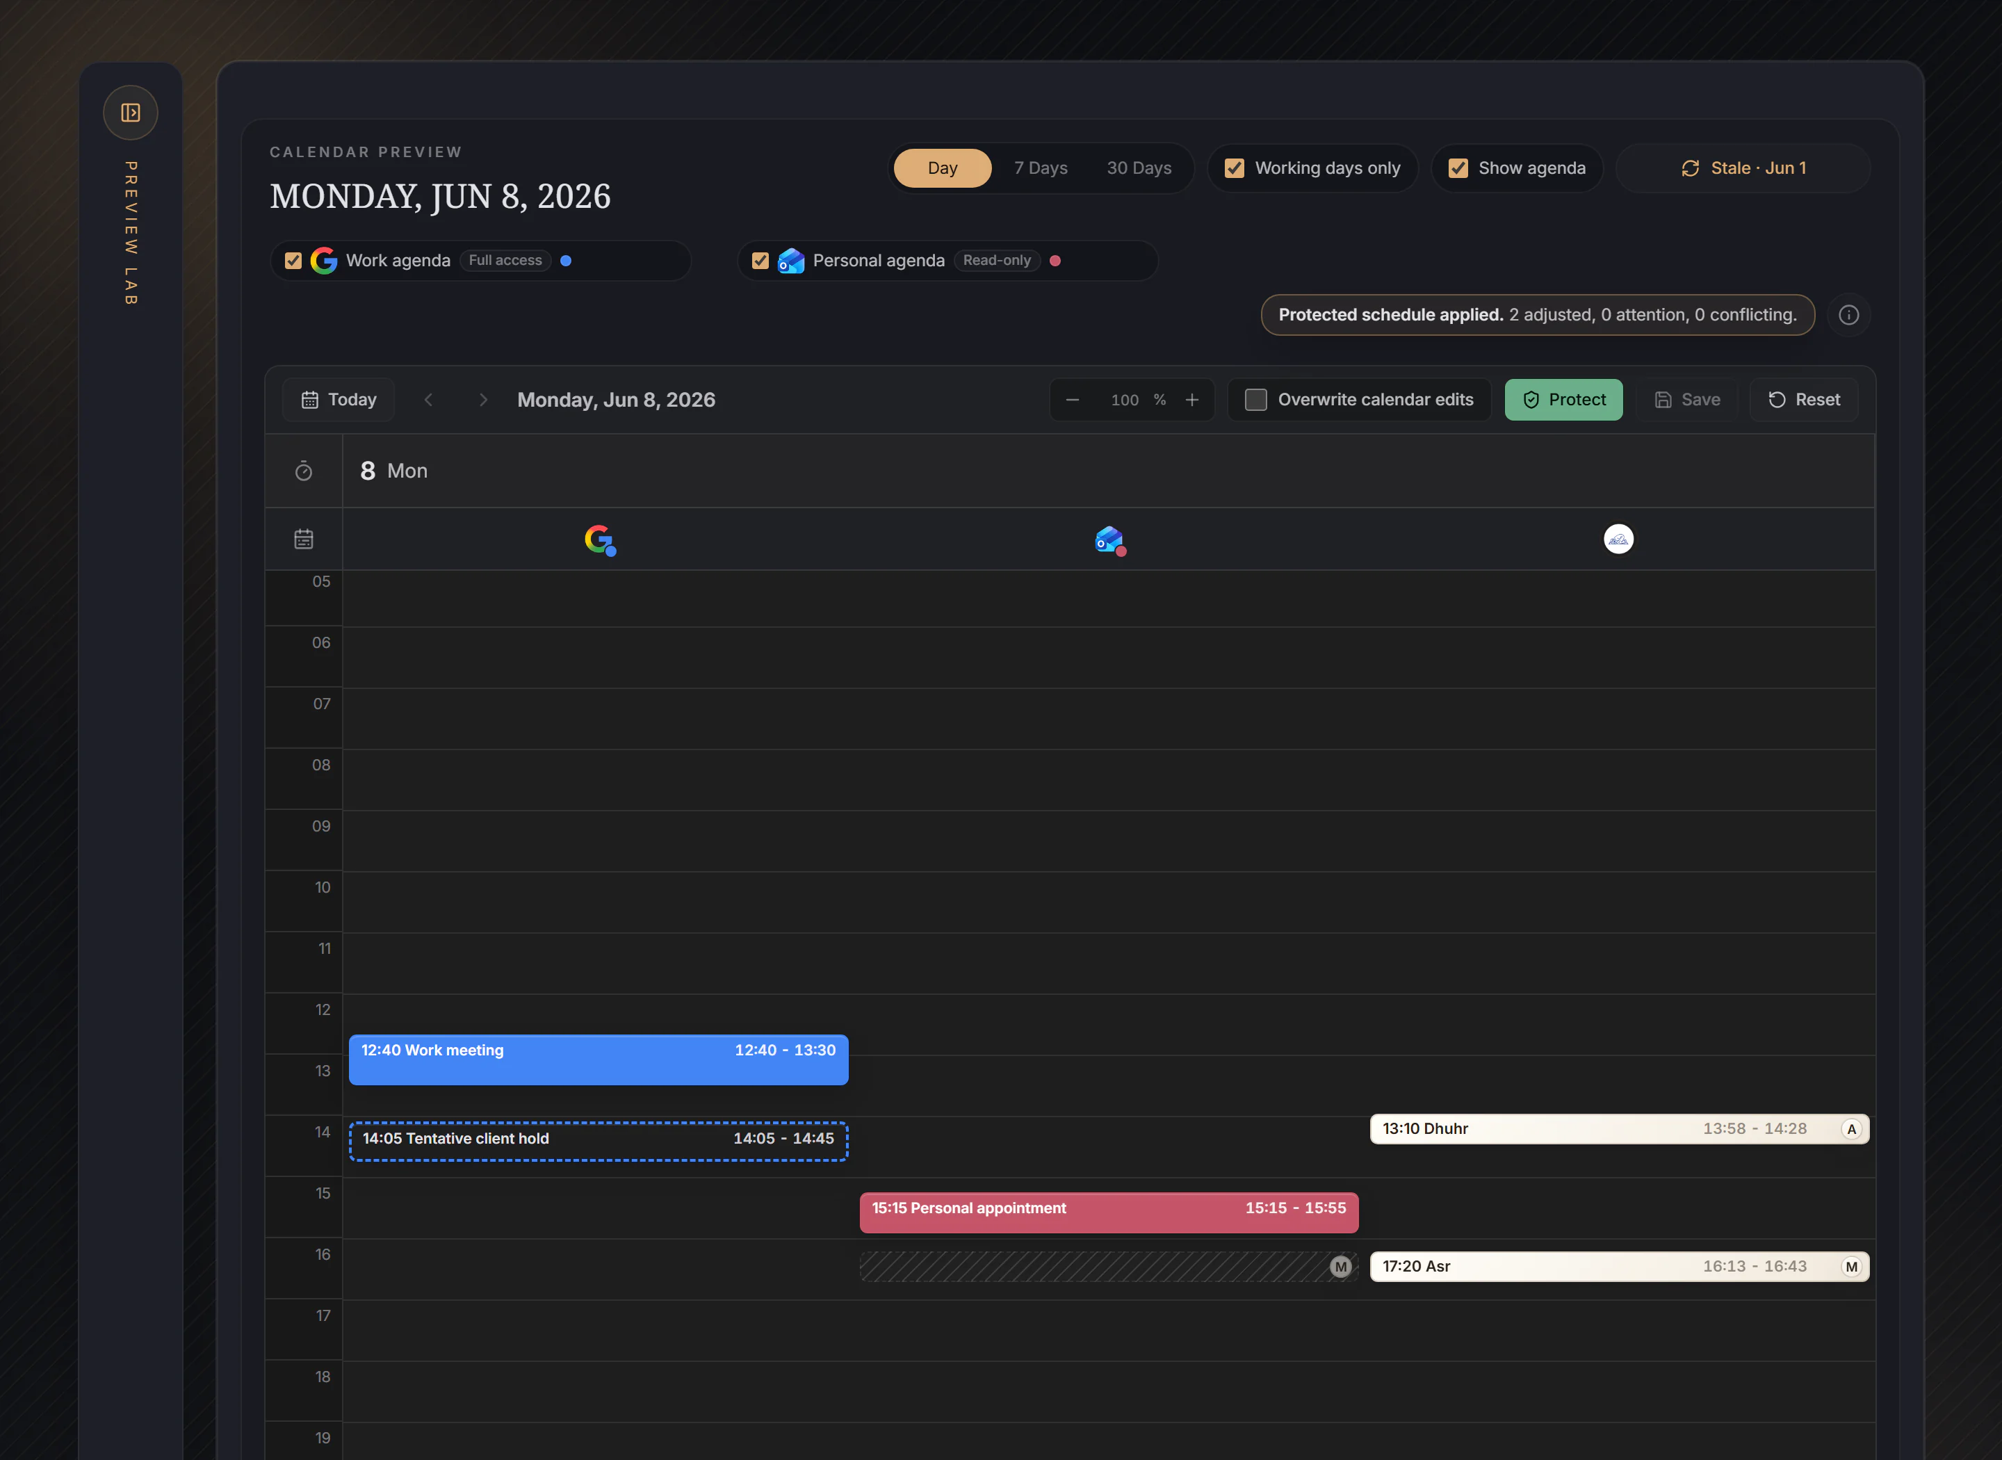The width and height of the screenshot is (2002, 1460).
Task: Click the A badge on Dhuhr event
Action: pyautogui.click(x=1852, y=1128)
